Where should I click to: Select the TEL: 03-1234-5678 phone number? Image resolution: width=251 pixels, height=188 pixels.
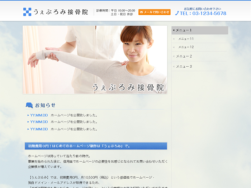[203, 13]
